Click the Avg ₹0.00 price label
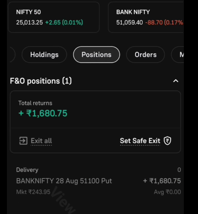Viewport: 198px width, 214px height. (167, 192)
